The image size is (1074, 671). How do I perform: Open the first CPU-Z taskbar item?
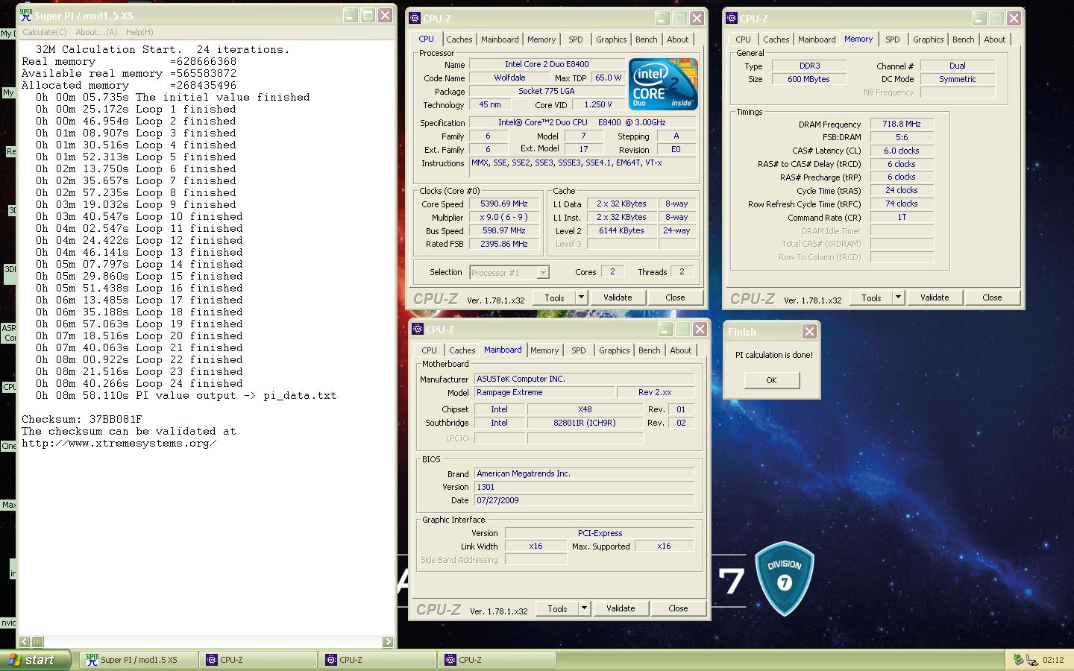click(258, 660)
